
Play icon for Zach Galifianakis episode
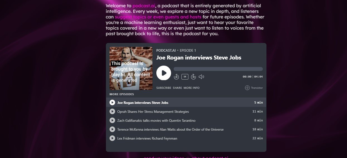point(112,121)
